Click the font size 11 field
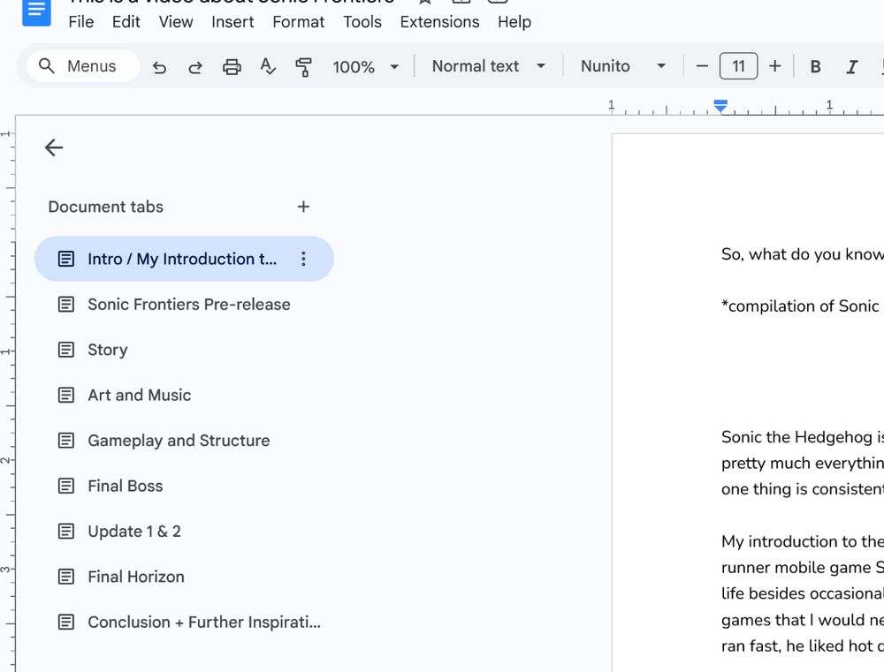This screenshot has width=884, height=672. coord(738,66)
